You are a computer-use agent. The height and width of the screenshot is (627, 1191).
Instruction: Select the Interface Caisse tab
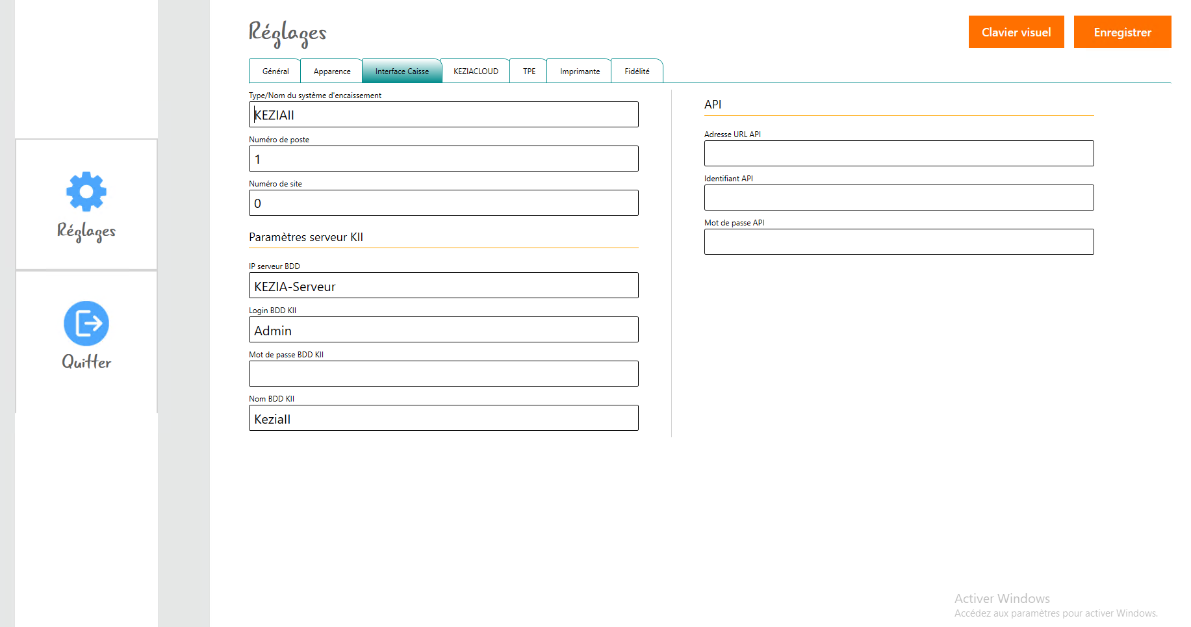(402, 71)
